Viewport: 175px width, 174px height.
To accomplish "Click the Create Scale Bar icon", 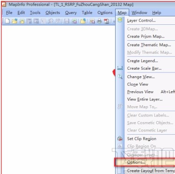I will point(120,68).
